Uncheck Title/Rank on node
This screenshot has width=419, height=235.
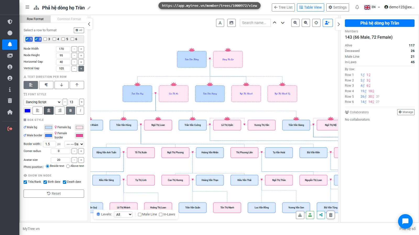coord(25,182)
